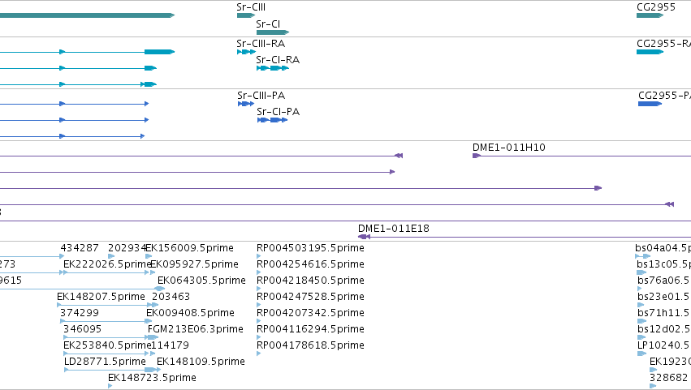Viewport: 691px width, 390px height.
Task: Select the RP004503195.5prime EST feature
Action: click(x=259, y=256)
